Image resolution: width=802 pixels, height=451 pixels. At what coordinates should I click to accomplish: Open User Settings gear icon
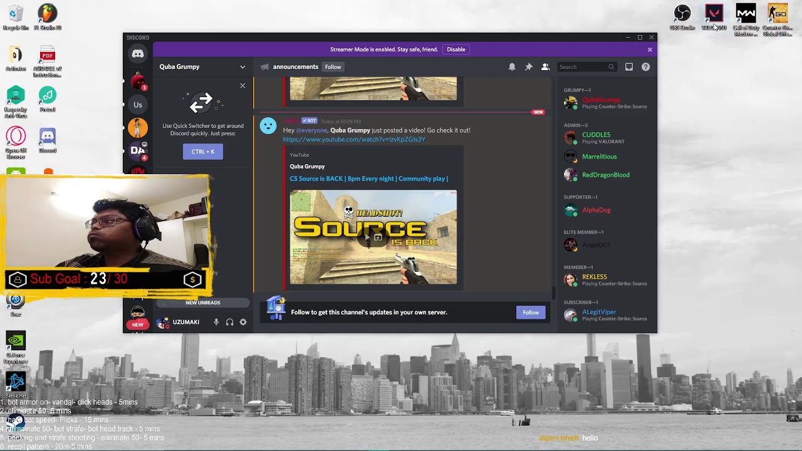click(243, 322)
